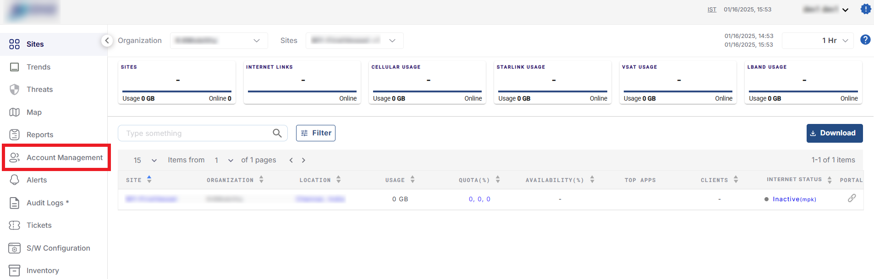This screenshot has width=874, height=279.
Task: Open the Filter button
Action: coord(316,133)
